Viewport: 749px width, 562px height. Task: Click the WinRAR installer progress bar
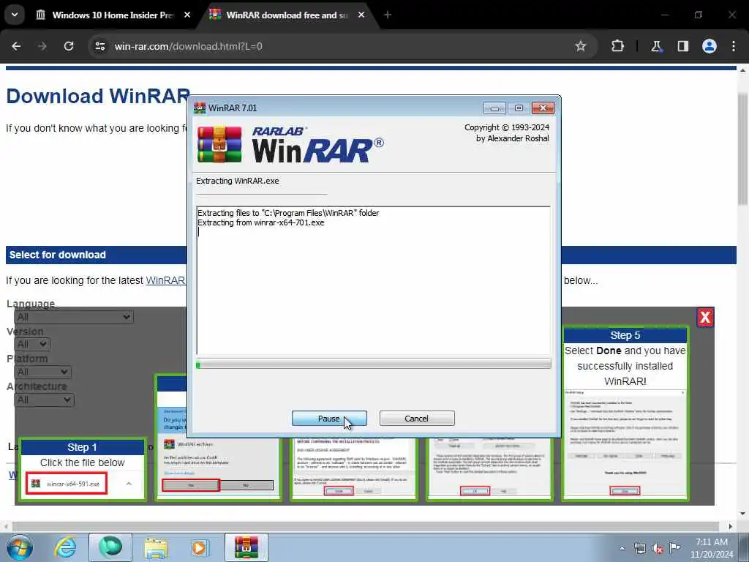coord(373,365)
